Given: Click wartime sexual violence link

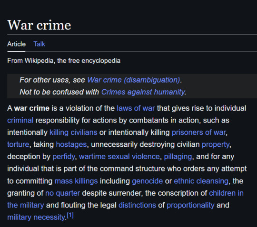Looking at the screenshot, I should [119, 157].
